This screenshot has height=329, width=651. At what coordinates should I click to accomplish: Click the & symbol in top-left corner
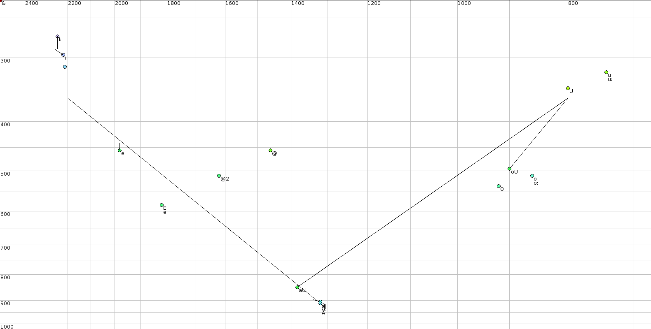click(x=4, y=3)
